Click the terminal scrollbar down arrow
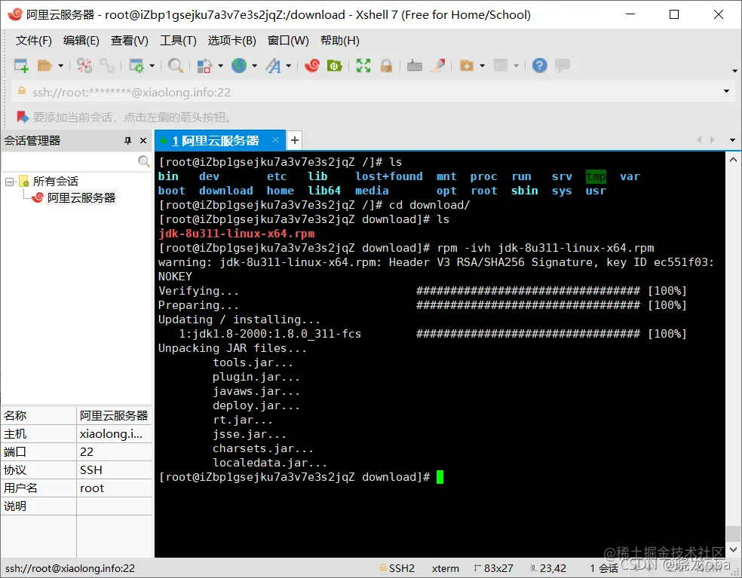 [733, 549]
